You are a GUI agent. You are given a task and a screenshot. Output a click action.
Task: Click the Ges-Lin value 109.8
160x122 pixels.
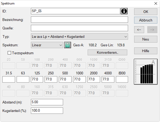point(121,45)
